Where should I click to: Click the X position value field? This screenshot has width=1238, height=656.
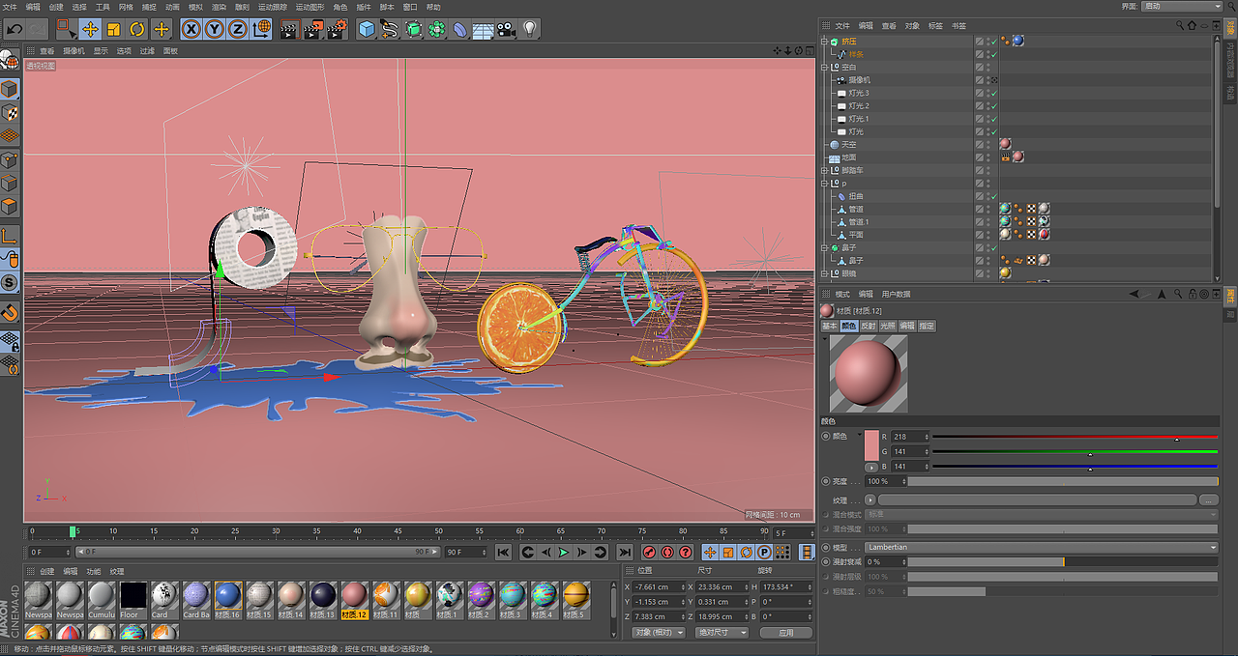click(659, 586)
